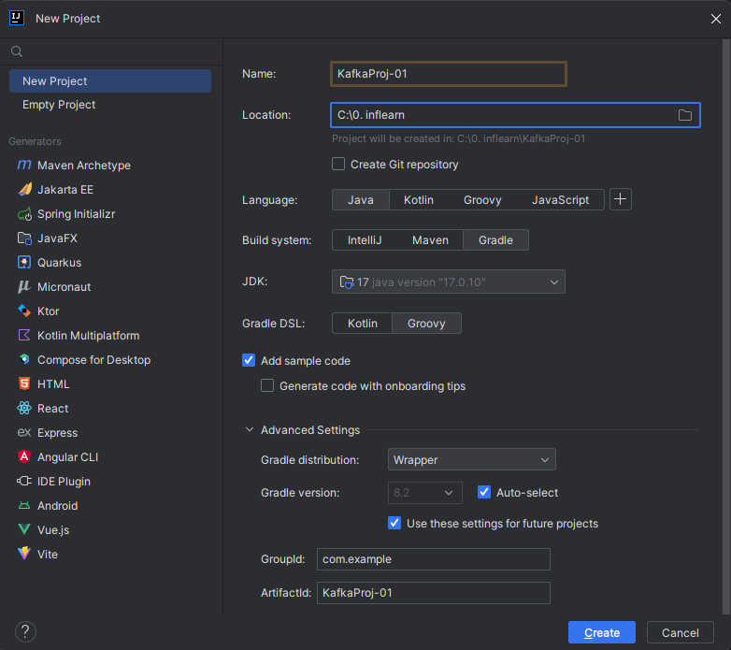This screenshot has width=731, height=650.
Task: Open the Gradle version 8.2 dropdown
Action: click(x=425, y=493)
